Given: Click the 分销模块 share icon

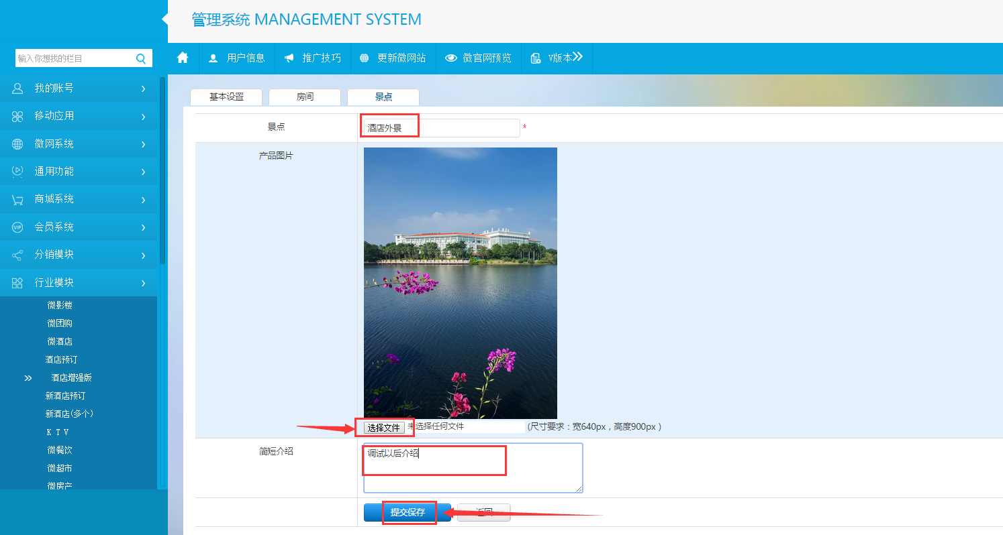Looking at the screenshot, I should 17,255.
